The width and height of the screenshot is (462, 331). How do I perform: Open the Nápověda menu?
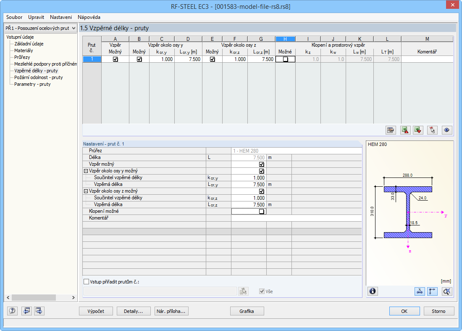[89, 17]
